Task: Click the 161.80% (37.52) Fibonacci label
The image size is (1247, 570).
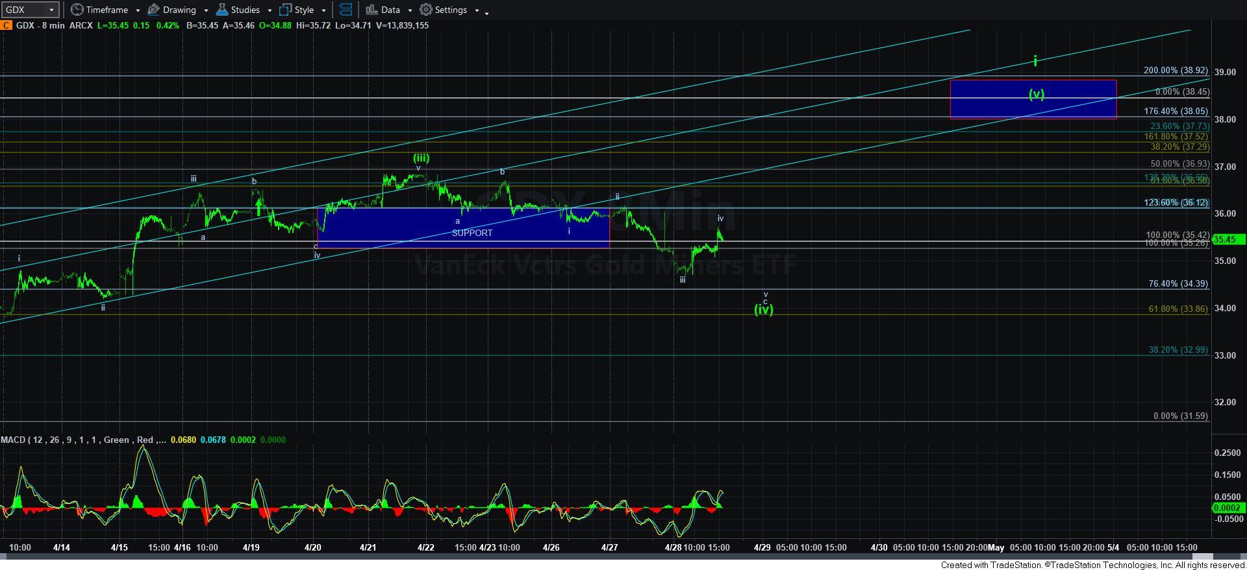Action: pos(1176,137)
